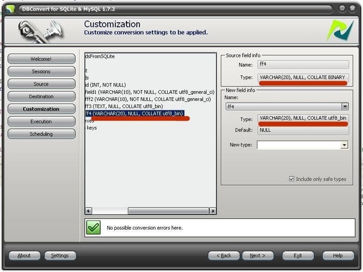Image resolution: width=363 pixels, height=272 pixels.
Task: Click the scroll left arrow in field list
Action: (x=88, y=211)
